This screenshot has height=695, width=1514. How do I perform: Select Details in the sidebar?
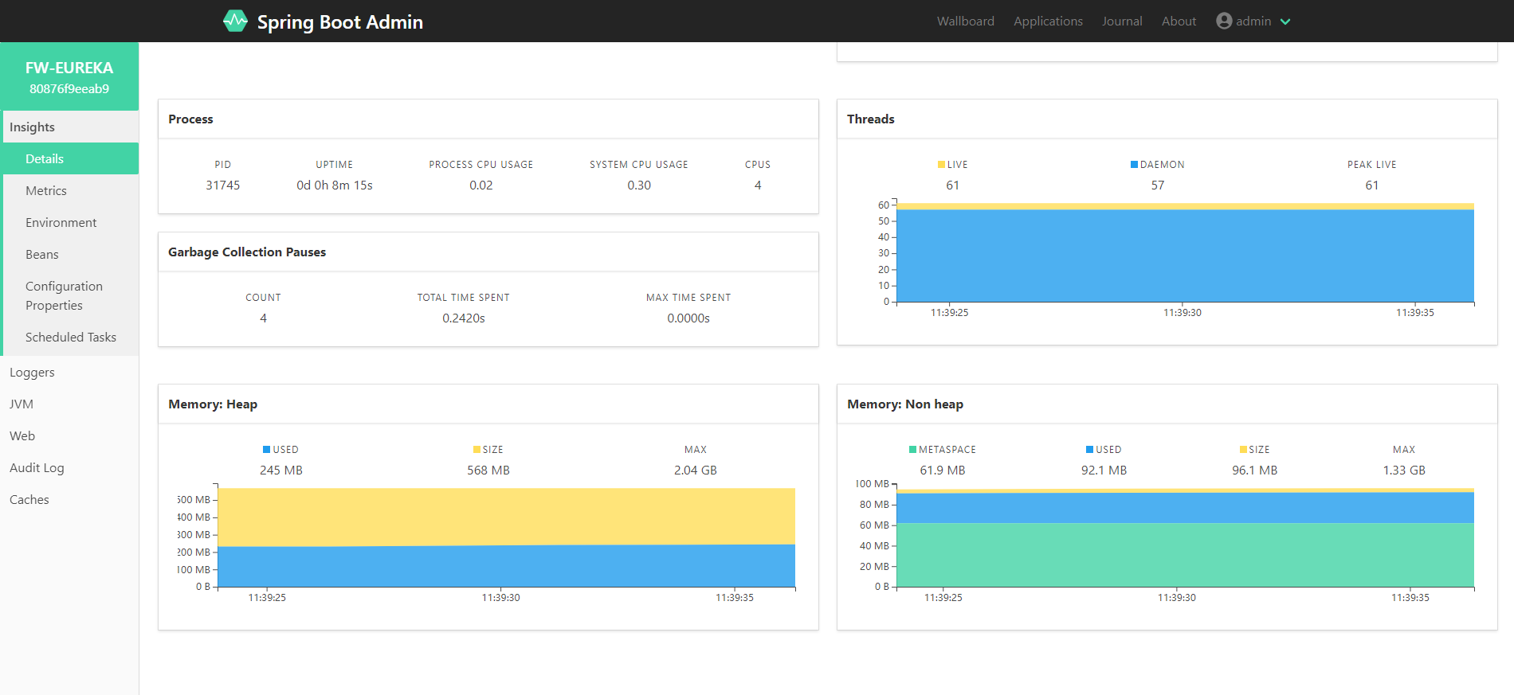click(x=70, y=158)
